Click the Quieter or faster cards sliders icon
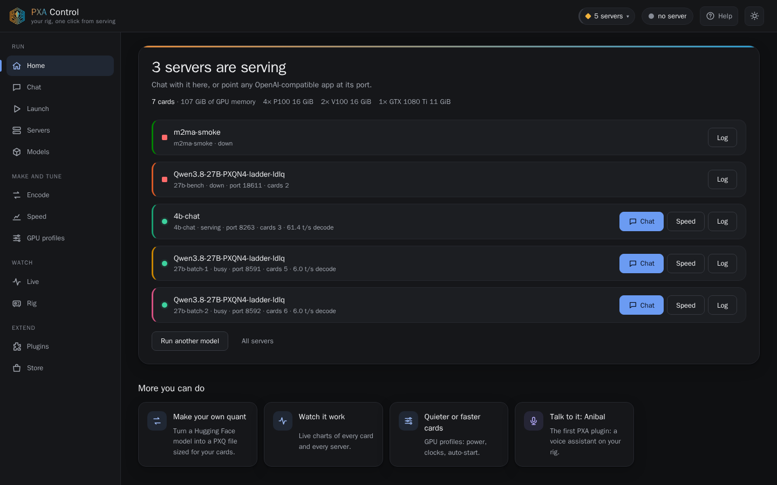This screenshot has height=485, width=777. point(408,421)
